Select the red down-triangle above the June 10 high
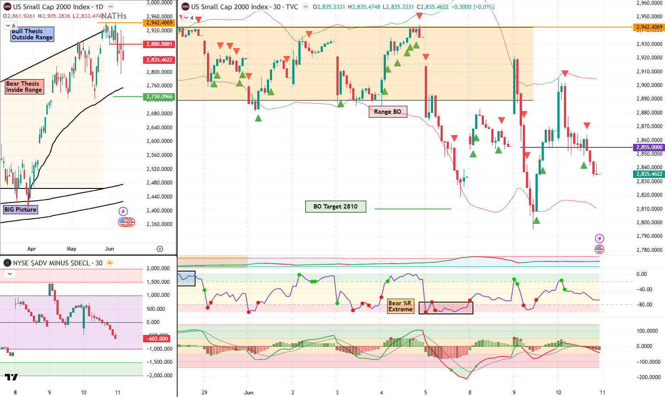 (x=565, y=73)
